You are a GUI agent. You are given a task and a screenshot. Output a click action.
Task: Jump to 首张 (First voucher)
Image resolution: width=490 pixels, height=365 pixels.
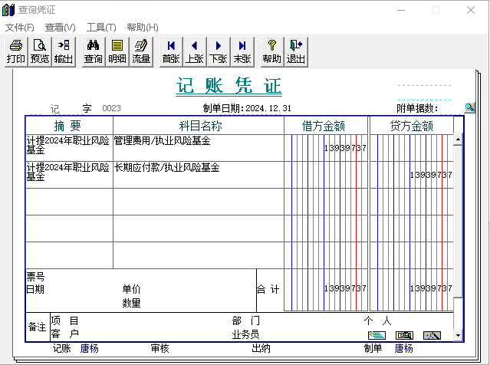tap(171, 51)
